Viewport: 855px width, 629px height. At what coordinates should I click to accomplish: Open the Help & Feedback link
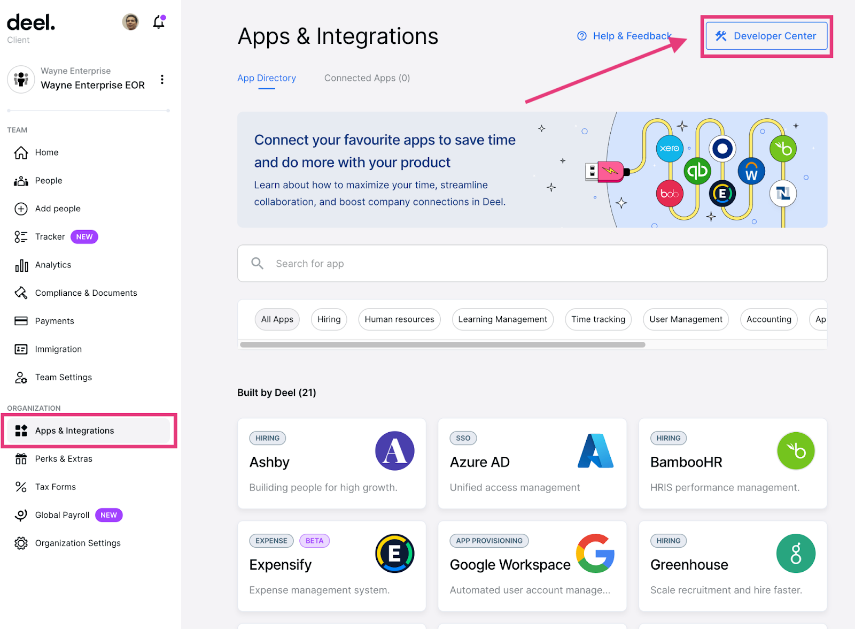click(624, 36)
